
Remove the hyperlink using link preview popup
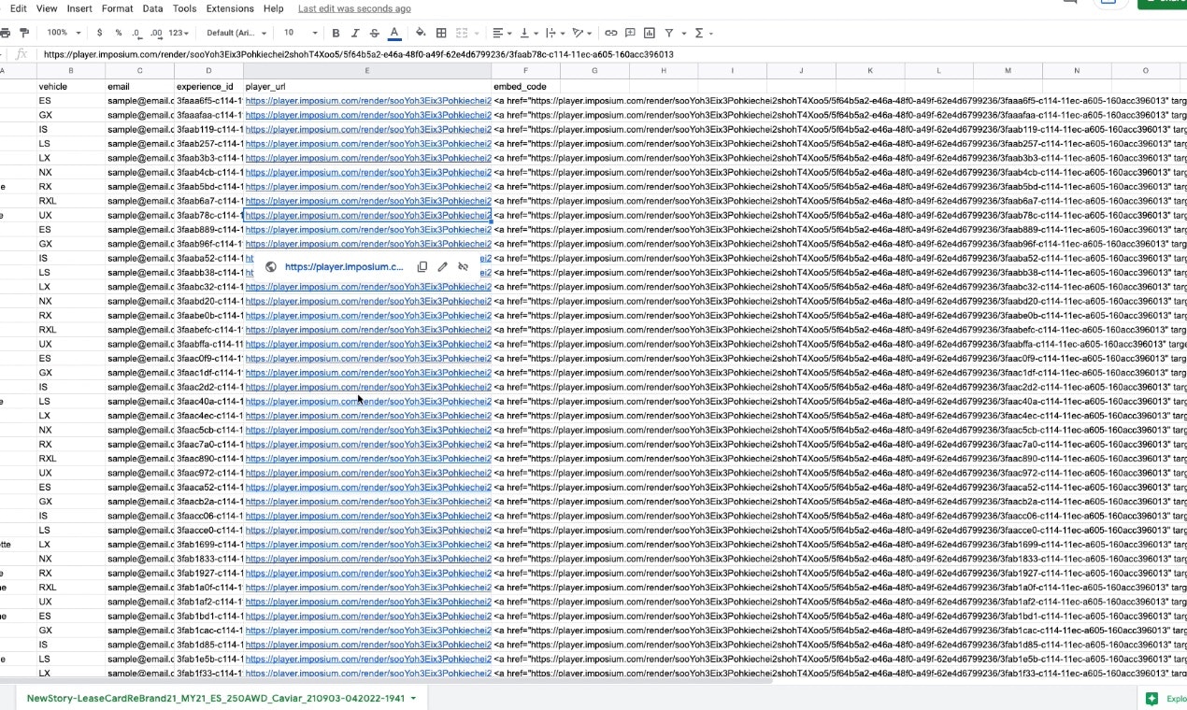pyautogui.click(x=464, y=266)
